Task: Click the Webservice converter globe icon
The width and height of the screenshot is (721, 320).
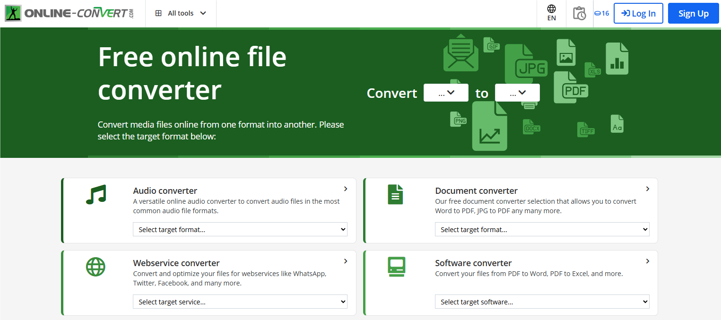Action: pyautogui.click(x=96, y=266)
